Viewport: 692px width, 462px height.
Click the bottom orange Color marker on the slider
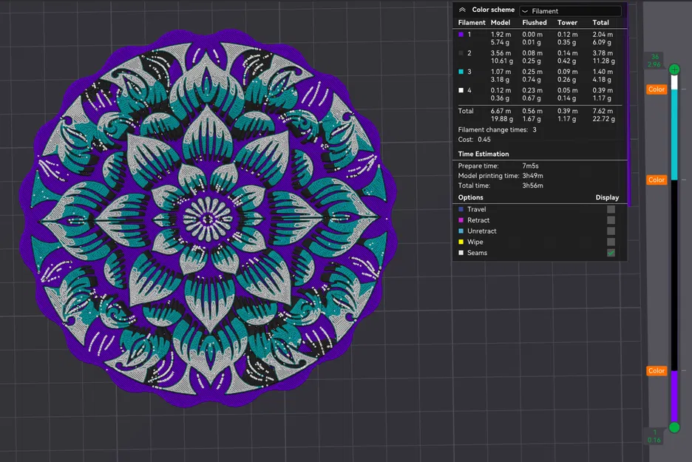656,370
